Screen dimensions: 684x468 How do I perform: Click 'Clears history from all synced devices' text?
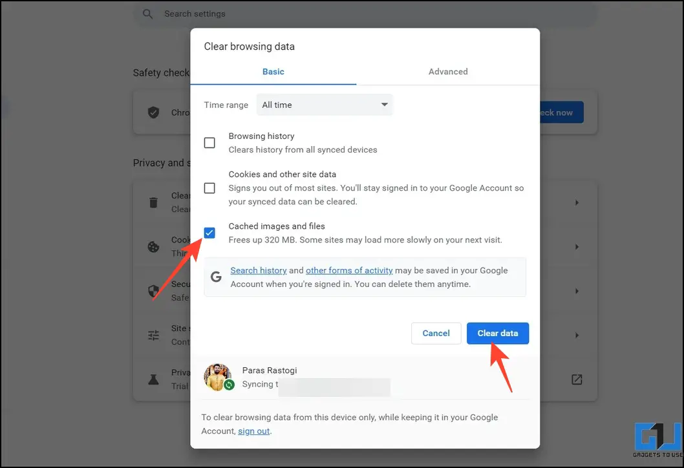click(303, 149)
